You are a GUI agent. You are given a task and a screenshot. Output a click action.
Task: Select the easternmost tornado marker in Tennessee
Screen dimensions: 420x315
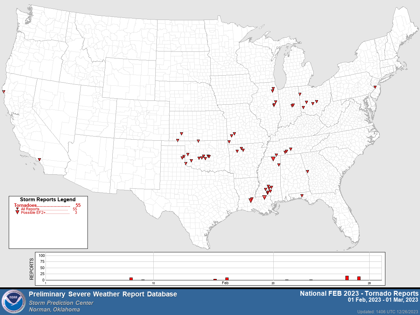pyautogui.click(x=290, y=149)
